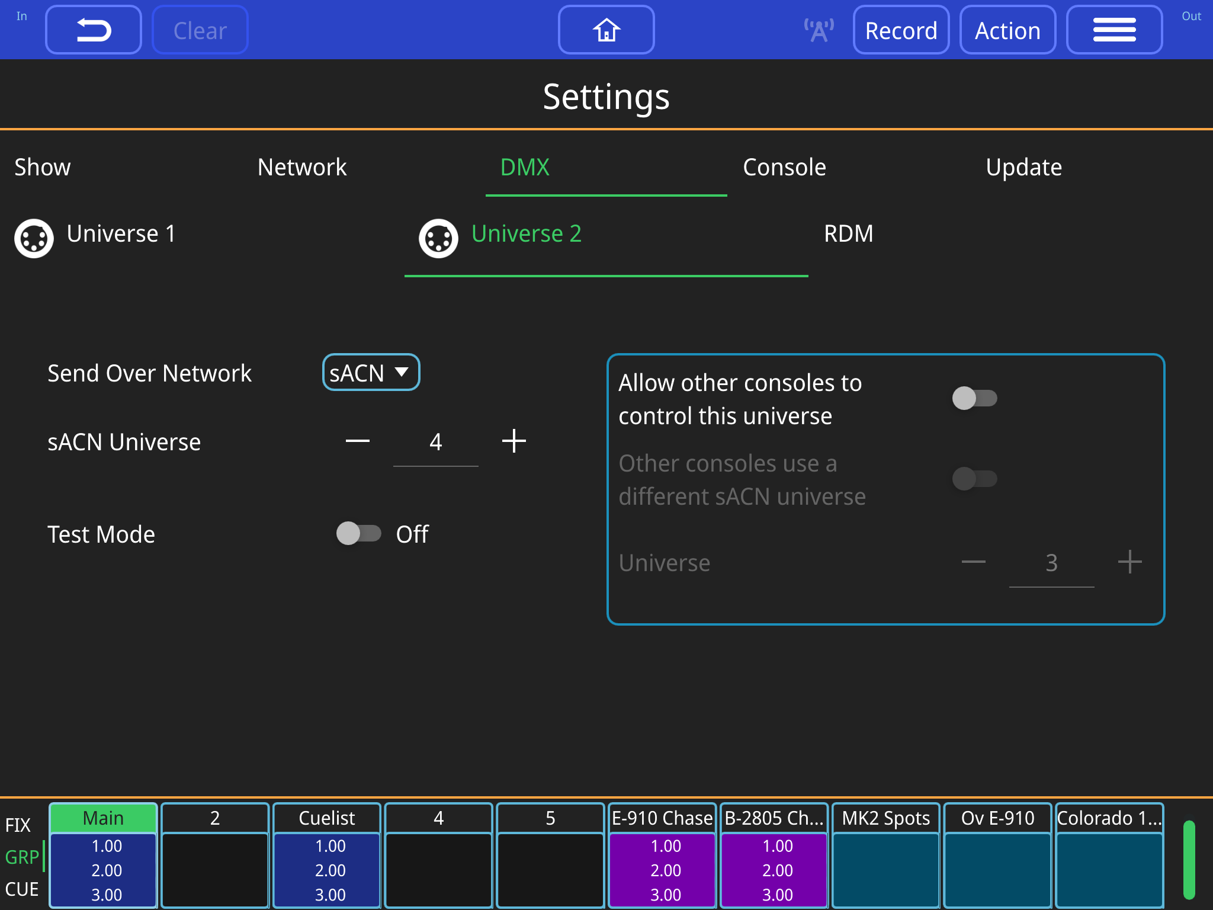
Task: Toggle allow other consoles to control this universe
Action: (x=974, y=399)
